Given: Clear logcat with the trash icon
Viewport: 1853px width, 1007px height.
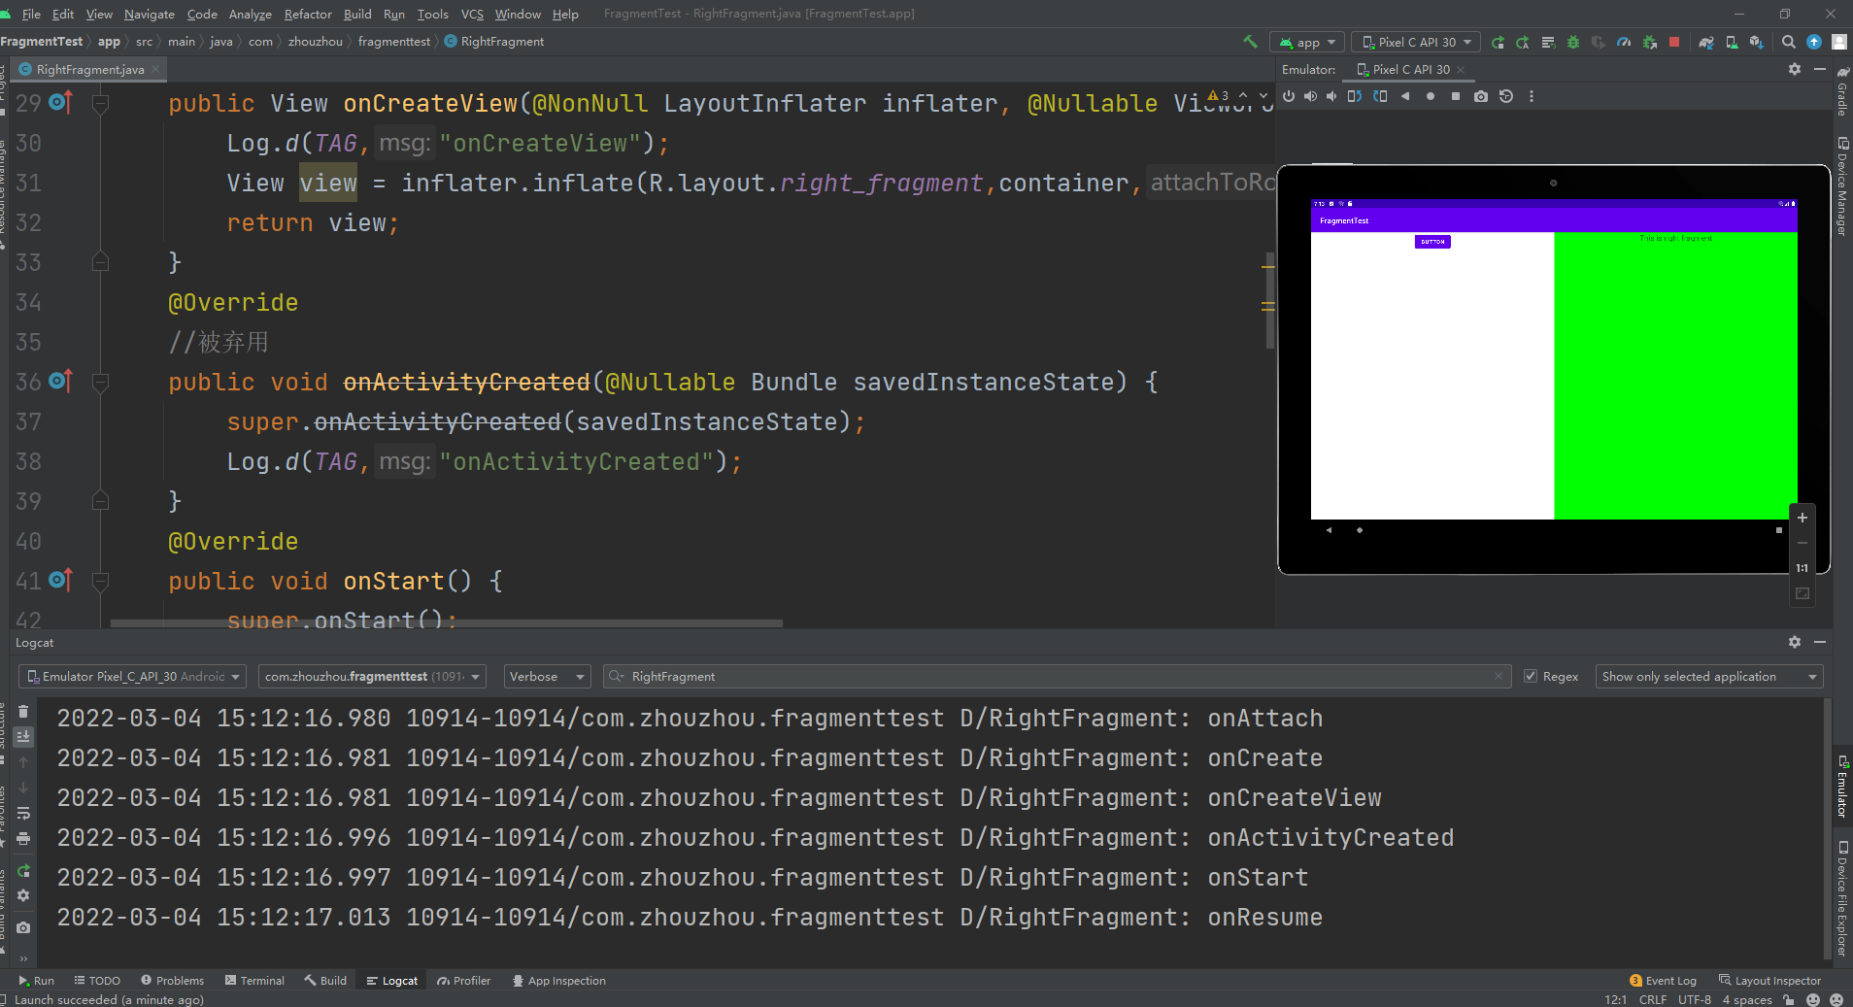Looking at the screenshot, I should pos(23,712).
